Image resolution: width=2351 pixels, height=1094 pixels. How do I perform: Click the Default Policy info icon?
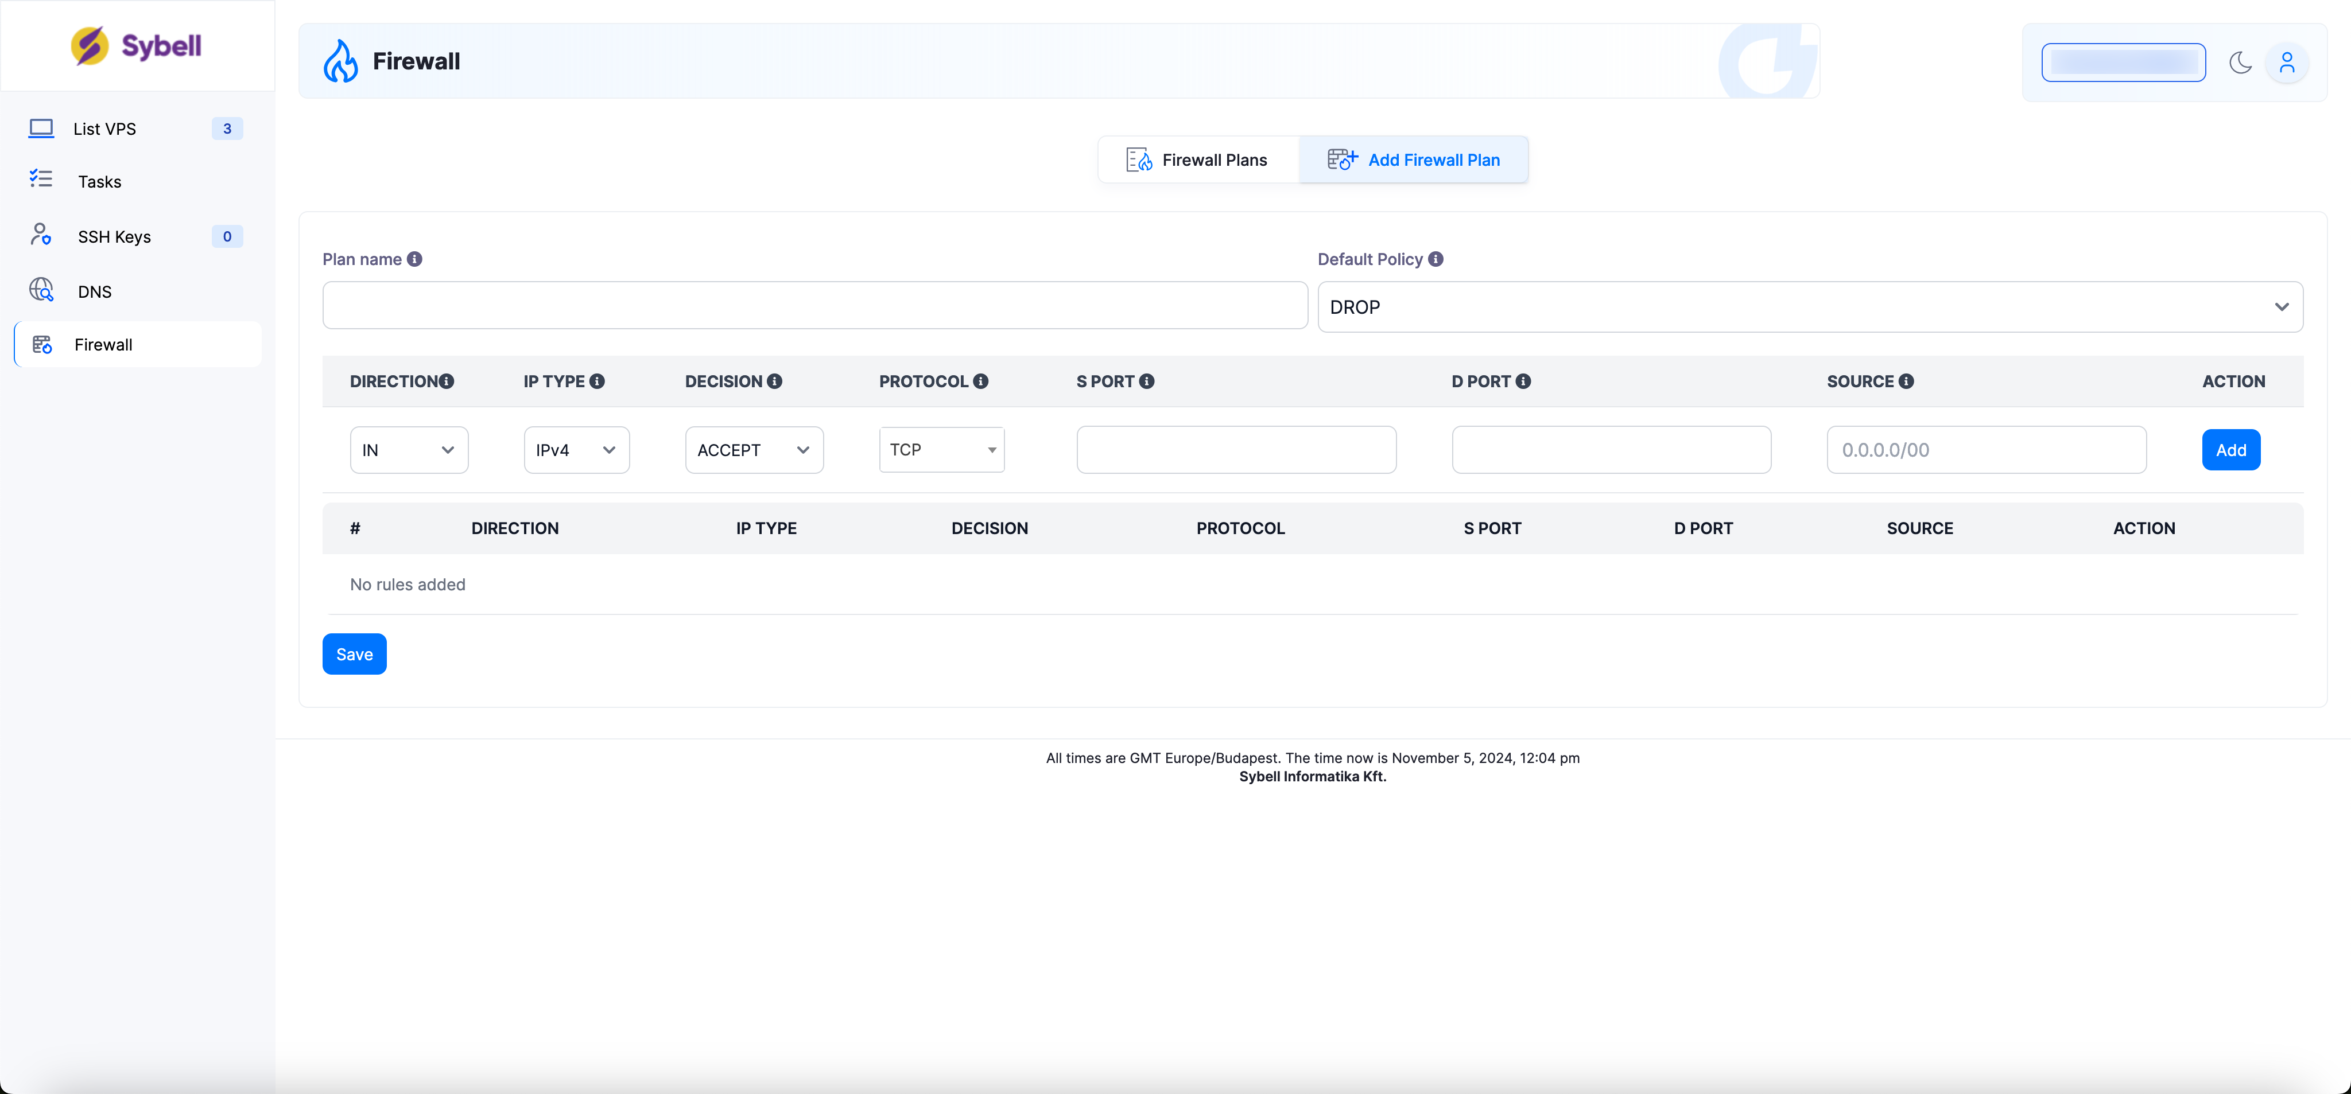1436,259
